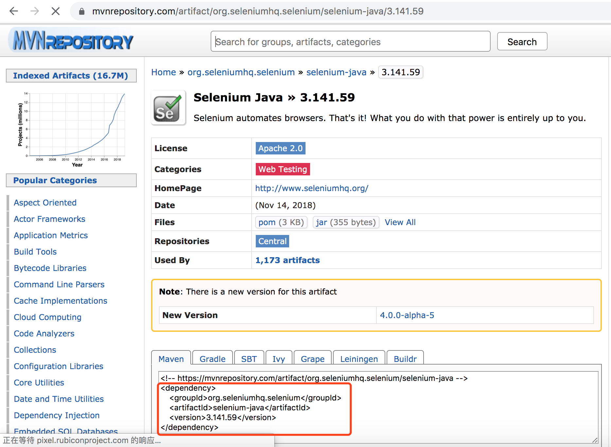611x447 pixels.
Task: Open Code Analyzers category
Action: 44,333
